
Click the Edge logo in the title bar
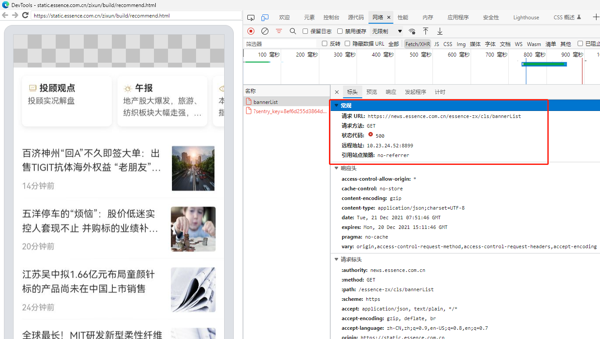(x=6, y=5)
